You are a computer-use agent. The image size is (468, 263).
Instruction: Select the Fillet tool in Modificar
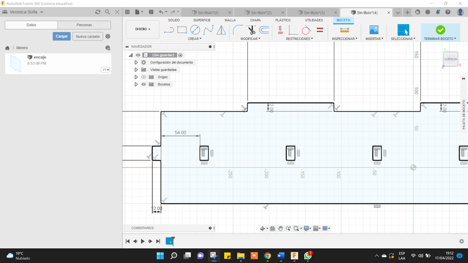click(x=238, y=30)
